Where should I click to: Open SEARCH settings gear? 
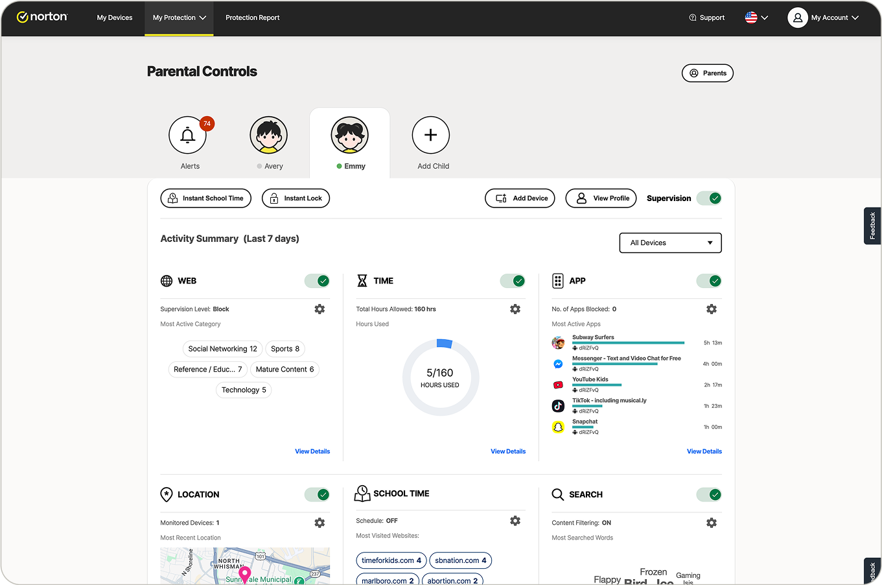click(x=712, y=523)
